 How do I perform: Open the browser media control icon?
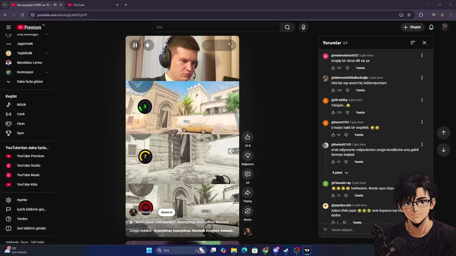(434, 15)
